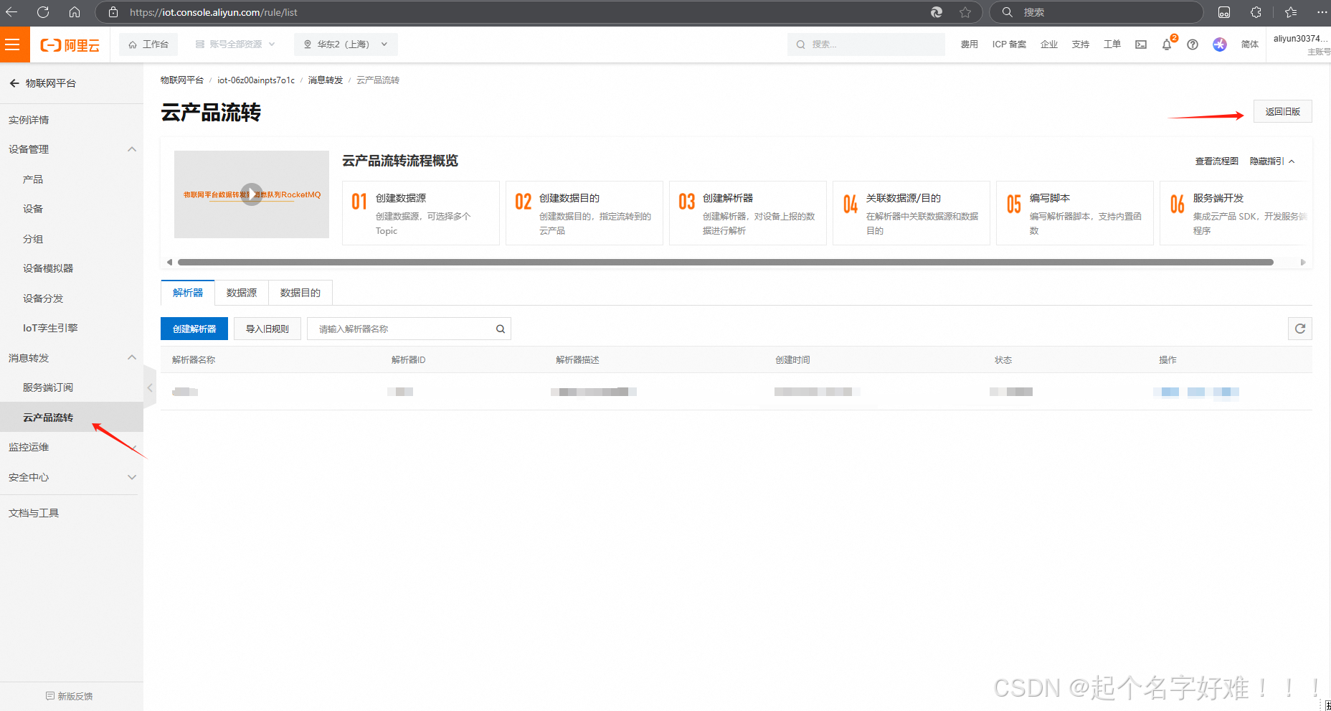The height and width of the screenshot is (711, 1331).
Task: Click the instance ID in the breadcrumb
Action: click(256, 80)
